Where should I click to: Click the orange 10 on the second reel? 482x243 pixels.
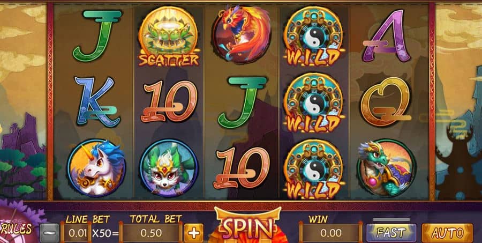[169, 101]
